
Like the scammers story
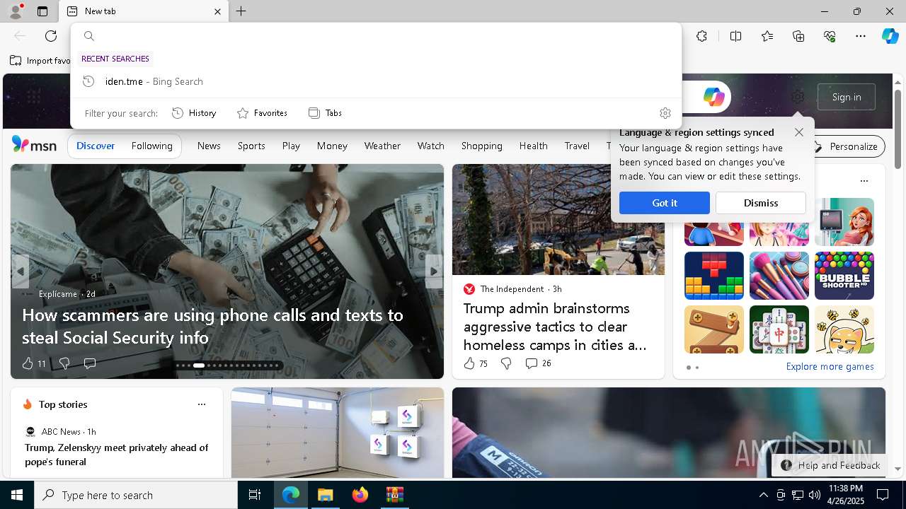[28, 363]
